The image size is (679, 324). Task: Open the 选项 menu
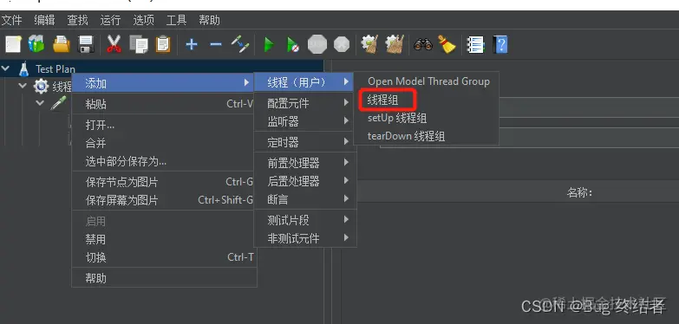click(143, 20)
